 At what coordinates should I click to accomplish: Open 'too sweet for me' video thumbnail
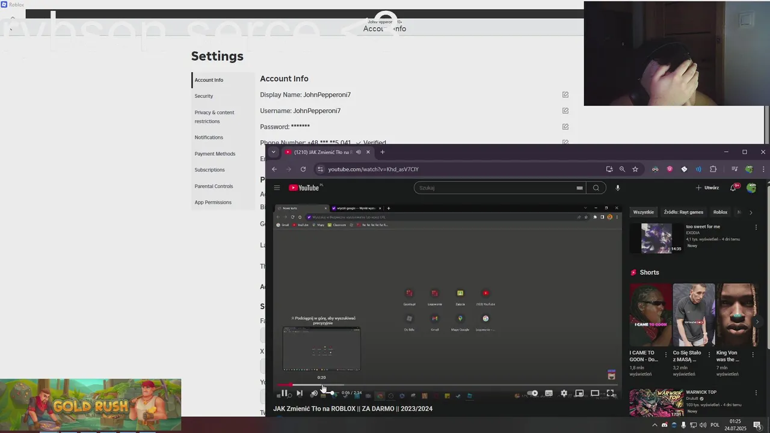656,238
